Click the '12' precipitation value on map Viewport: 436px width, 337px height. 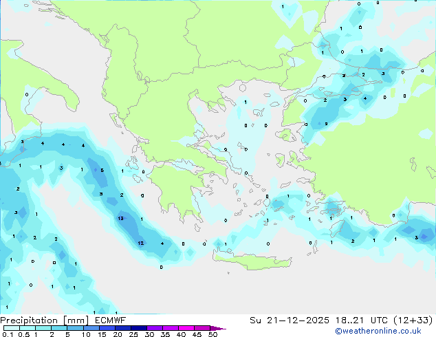[141, 243]
